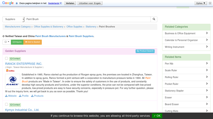Toggle the select-all checkbox beside Inquire
213x119 pixels.
click(x=6, y=42)
